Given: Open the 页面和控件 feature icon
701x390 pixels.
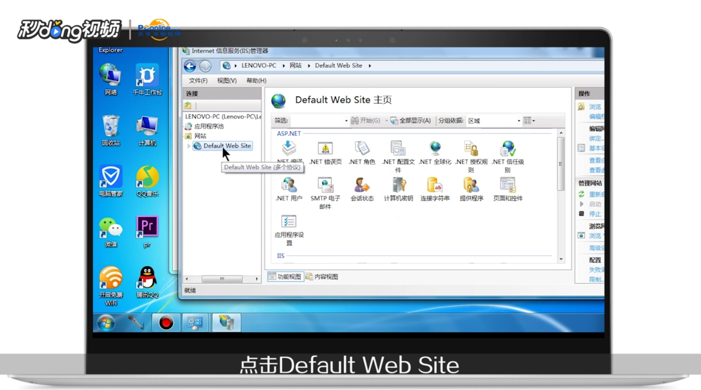Looking at the screenshot, I should point(508,185).
